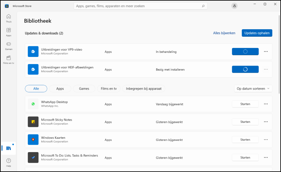Click the Updates ophalen button
Viewport: 281px width, 172px height.
[257, 33]
